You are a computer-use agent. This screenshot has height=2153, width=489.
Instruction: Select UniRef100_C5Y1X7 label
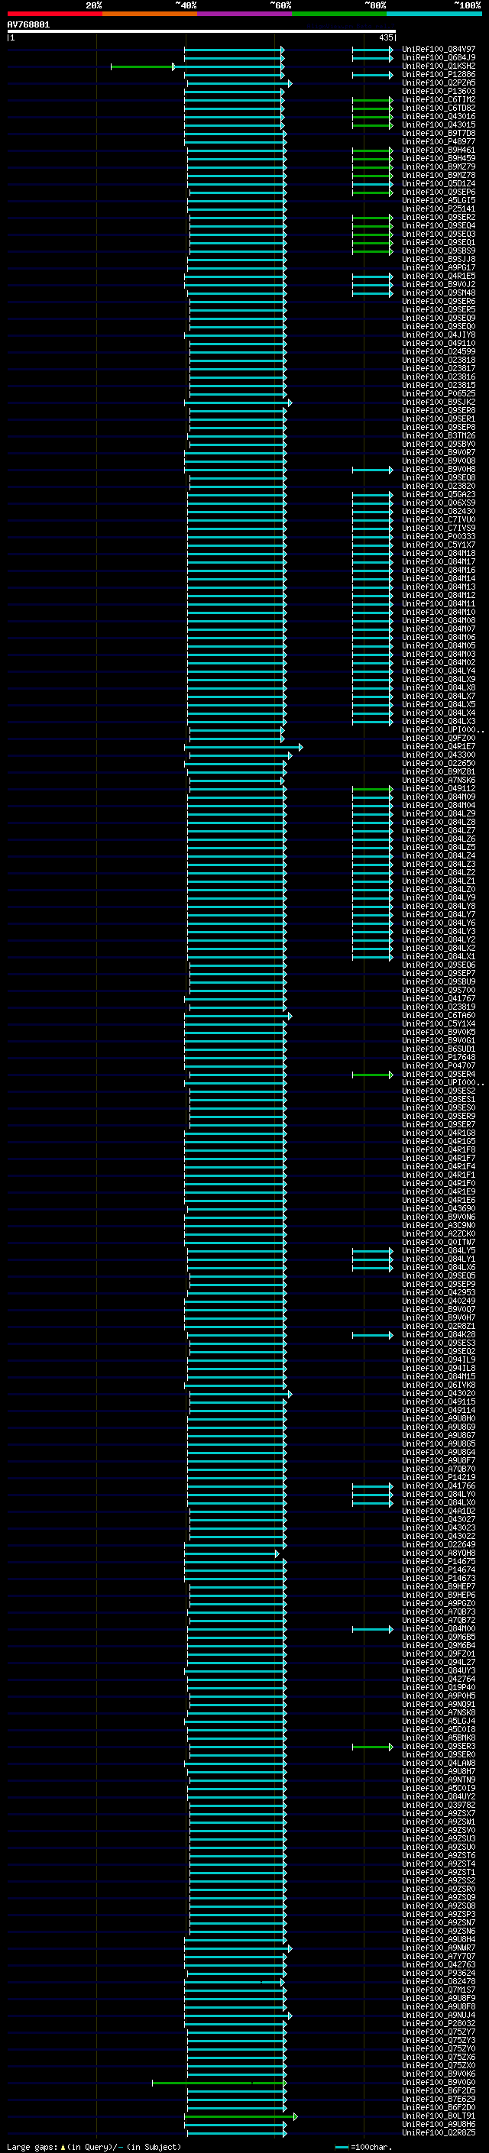439,545
